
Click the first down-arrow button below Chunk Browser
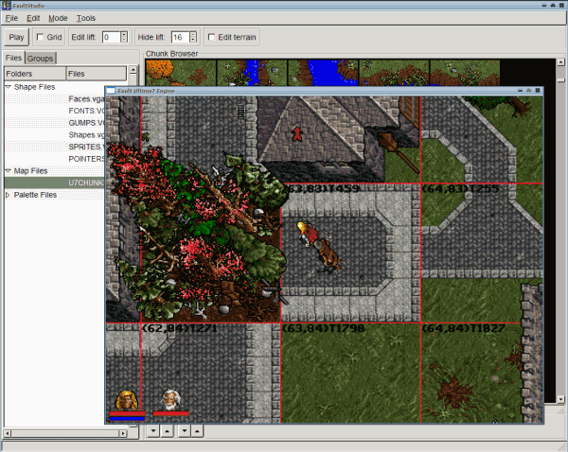pos(153,430)
